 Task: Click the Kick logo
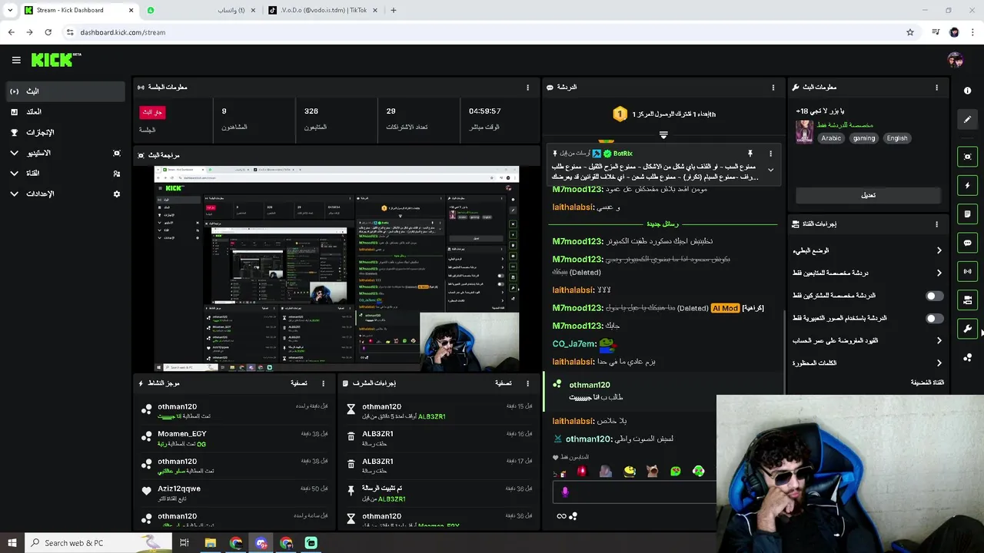coord(56,60)
